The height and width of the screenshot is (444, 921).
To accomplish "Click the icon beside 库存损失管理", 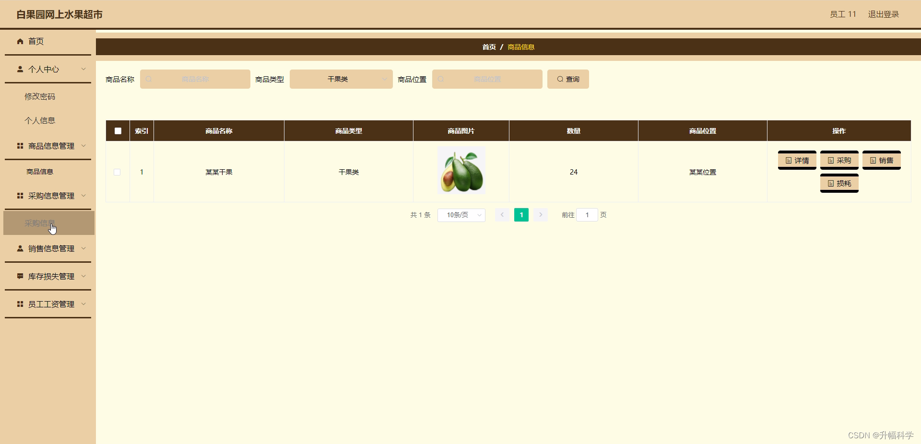I will point(20,276).
